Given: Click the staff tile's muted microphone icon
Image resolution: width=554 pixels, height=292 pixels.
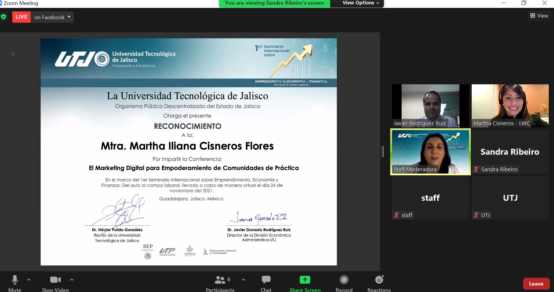Looking at the screenshot, I should click(x=396, y=215).
